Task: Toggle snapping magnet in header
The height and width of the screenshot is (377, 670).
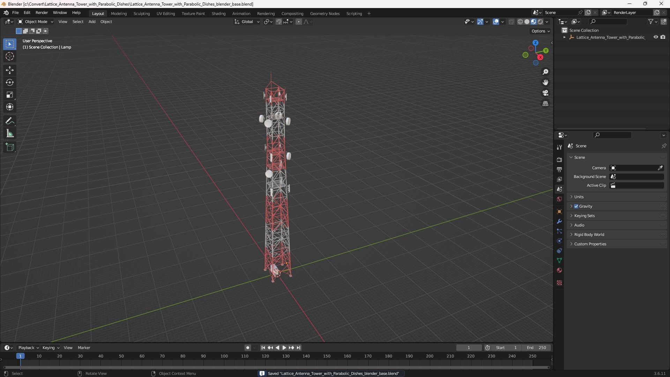Action: click(x=279, y=22)
